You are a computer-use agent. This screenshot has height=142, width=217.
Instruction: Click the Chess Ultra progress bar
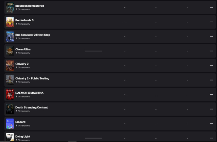tap(93, 51)
